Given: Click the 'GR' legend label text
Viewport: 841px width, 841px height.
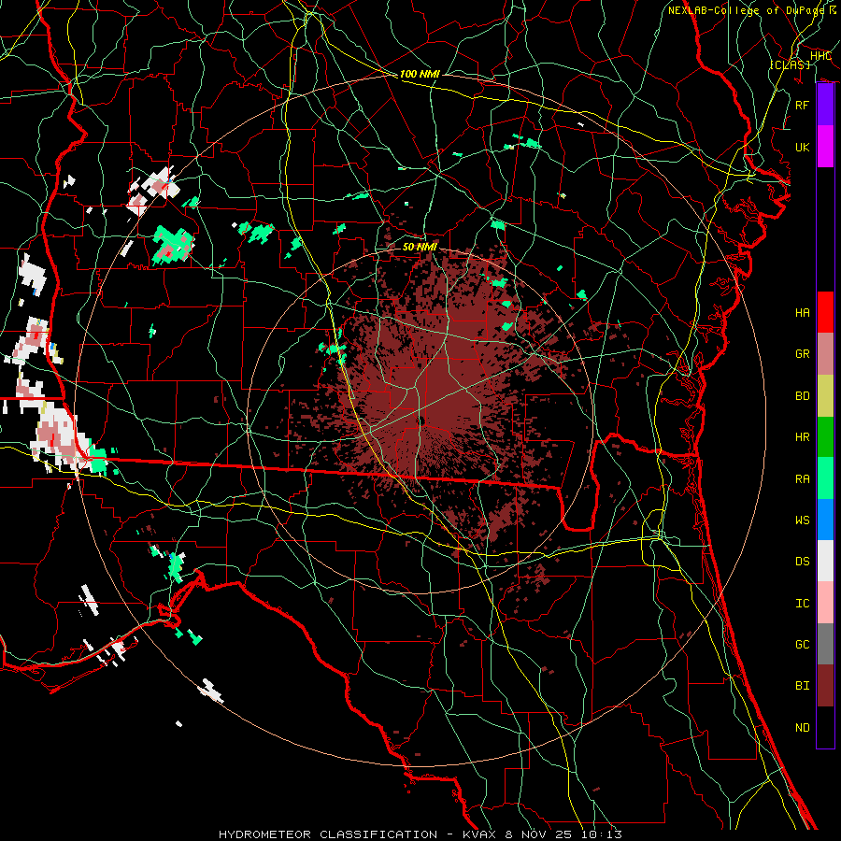Looking at the screenshot, I should click(x=803, y=354).
